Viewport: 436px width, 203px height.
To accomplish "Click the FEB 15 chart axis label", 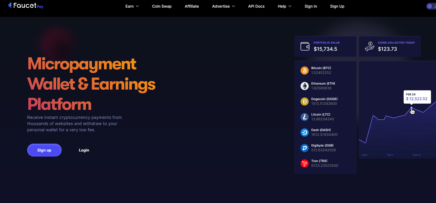I will pos(416,155).
